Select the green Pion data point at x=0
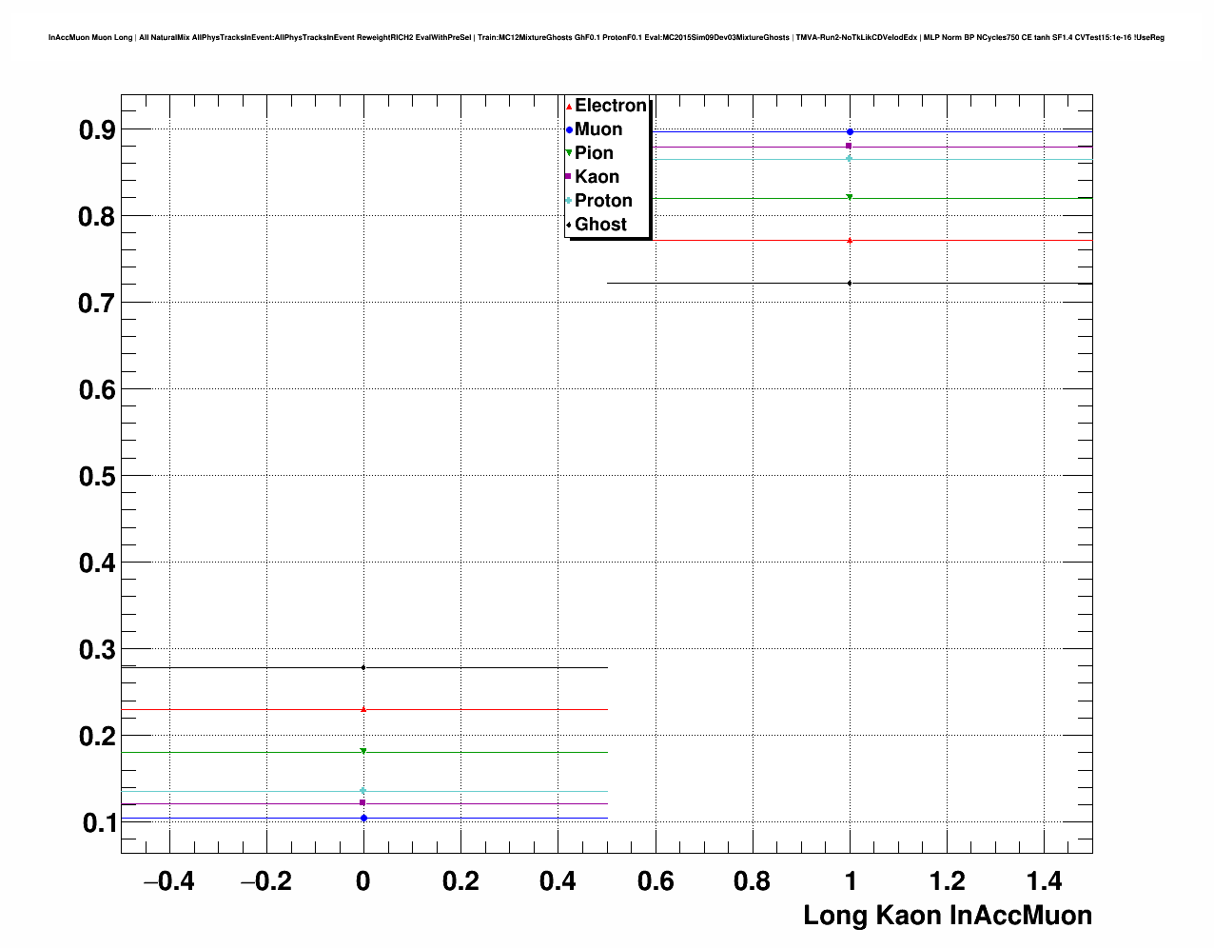The image size is (1214, 948). coord(363,751)
